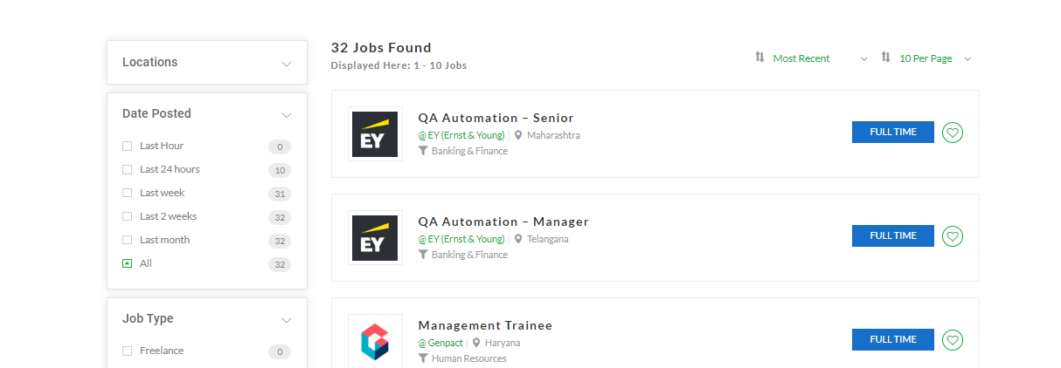Click the Genpact company logo
1061x368 pixels.
(375, 341)
